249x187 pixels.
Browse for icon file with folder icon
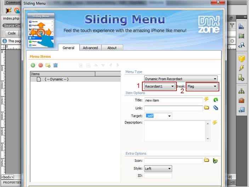pyautogui.click(x=206, y=160)
